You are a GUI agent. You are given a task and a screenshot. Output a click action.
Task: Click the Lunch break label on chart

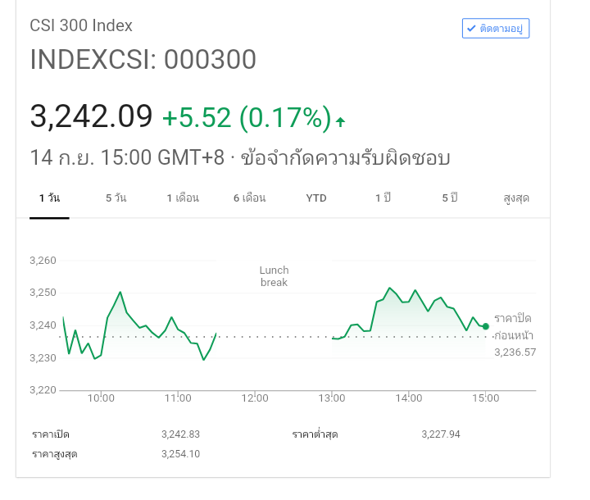(274, 276)
